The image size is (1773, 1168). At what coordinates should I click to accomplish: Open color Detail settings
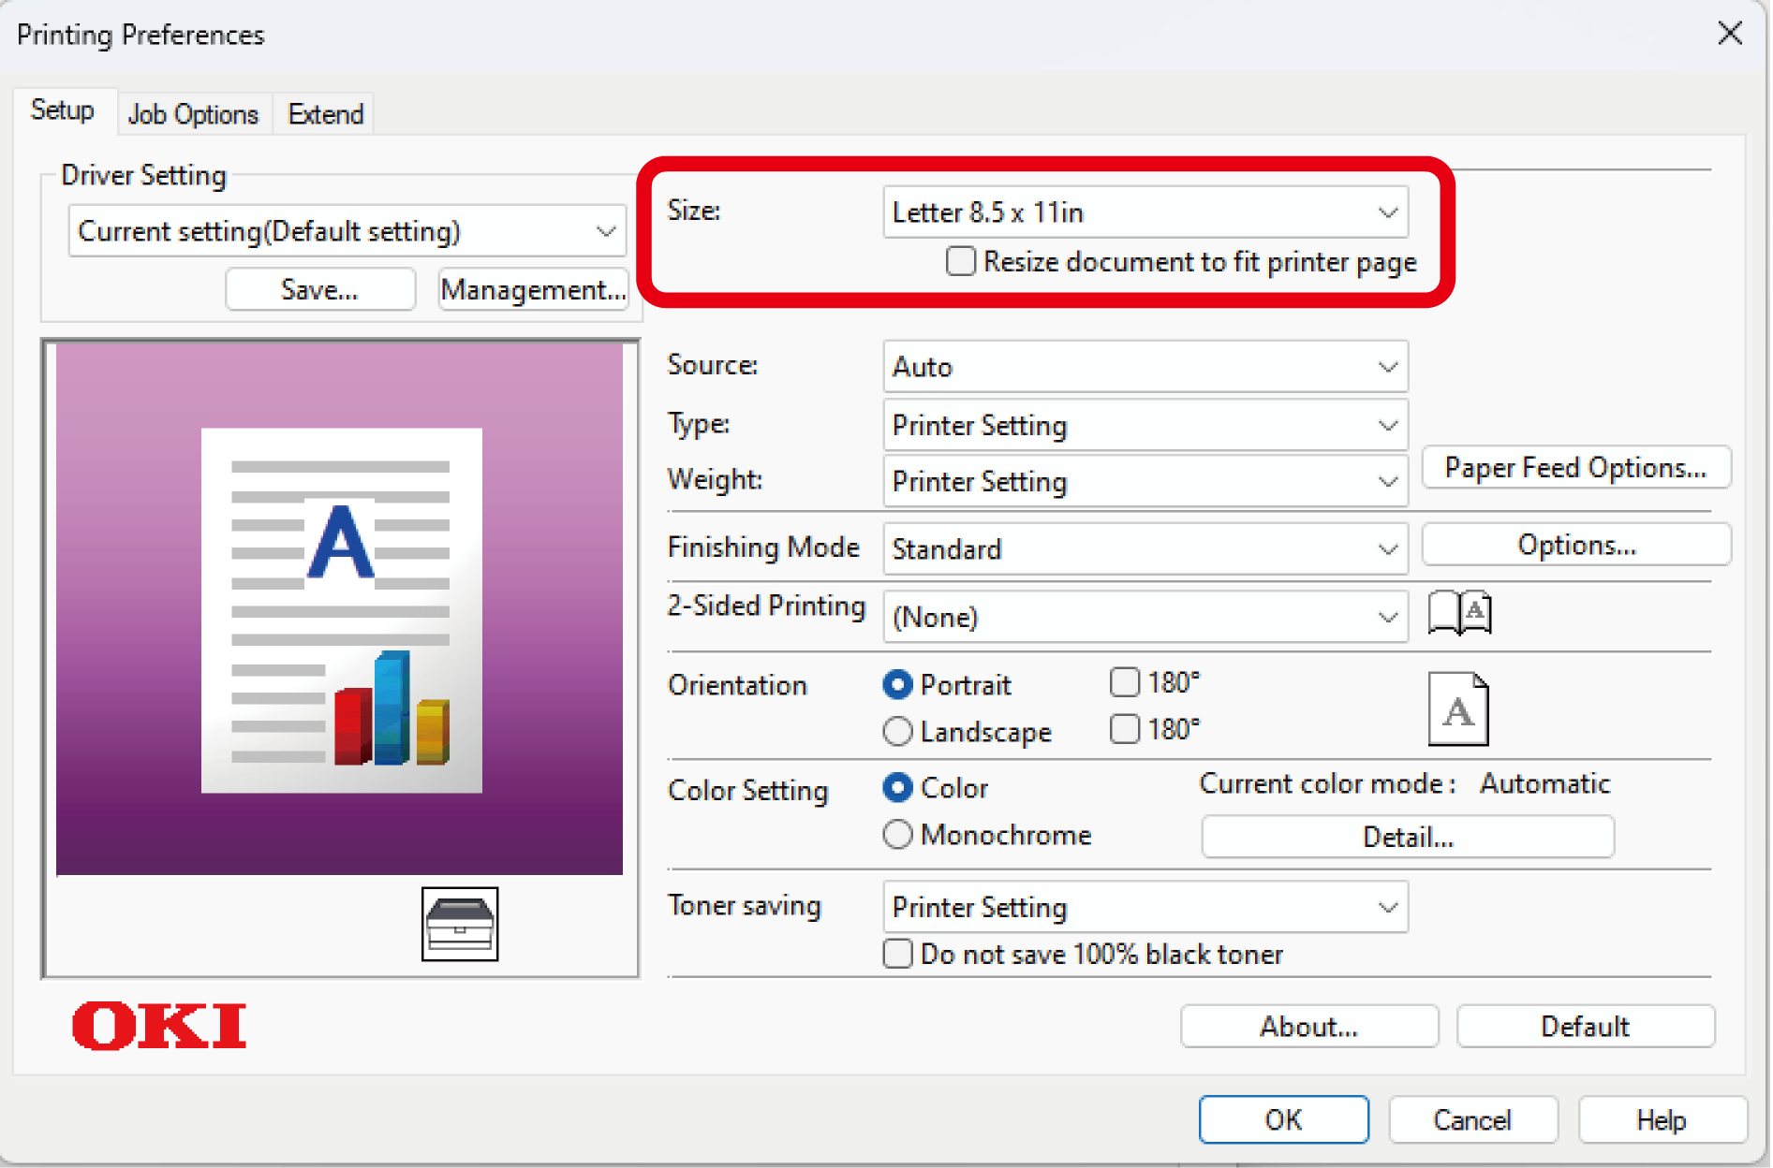tap(1407, 837)
